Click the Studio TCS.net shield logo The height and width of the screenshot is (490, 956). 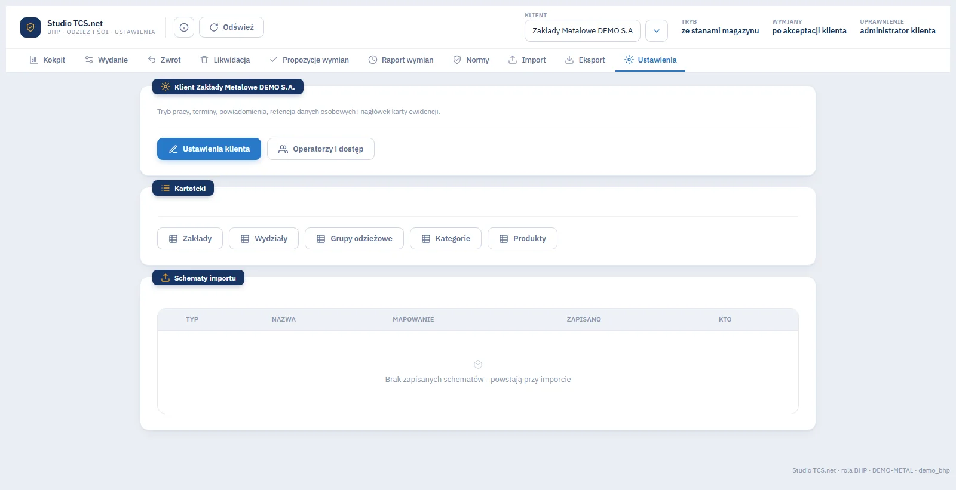30,27
